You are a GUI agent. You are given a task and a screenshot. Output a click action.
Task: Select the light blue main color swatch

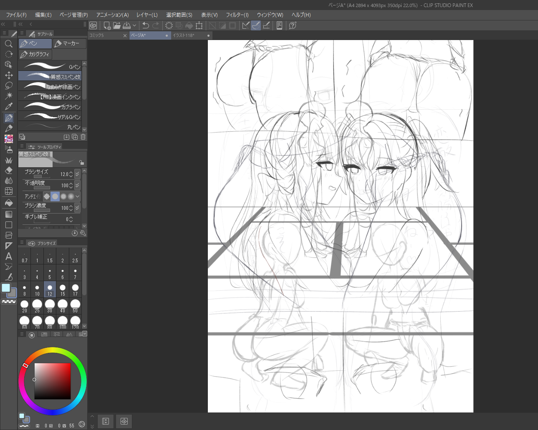click(x=6, y=288)
